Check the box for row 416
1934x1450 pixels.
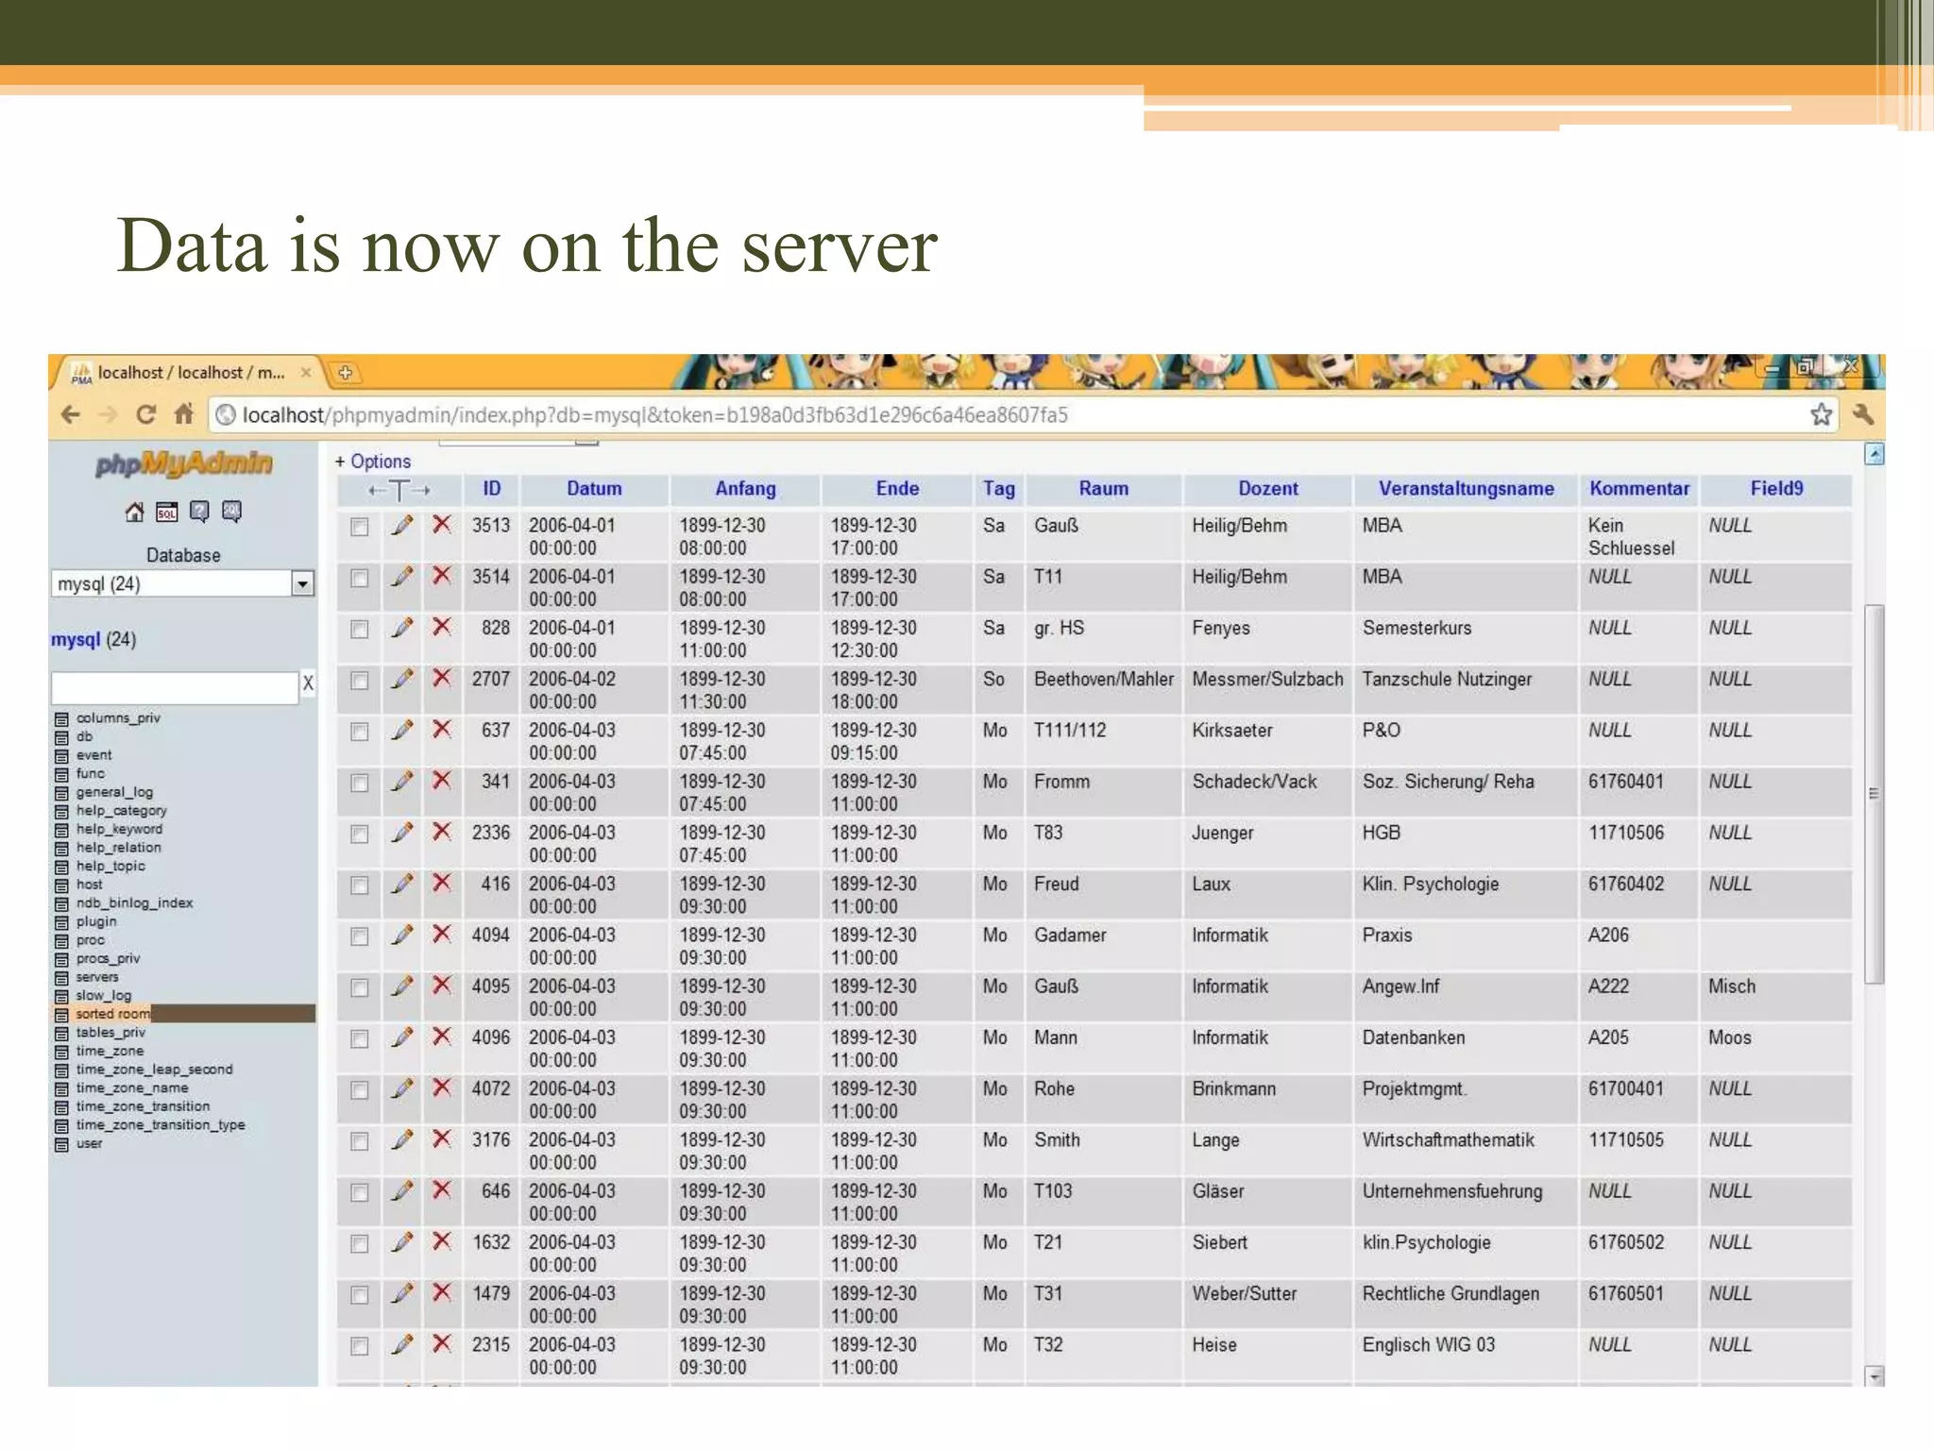[x=359, y=885]
